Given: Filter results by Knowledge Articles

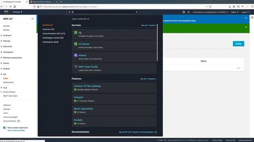Looking at the screenshot, I should pos(53,38).
